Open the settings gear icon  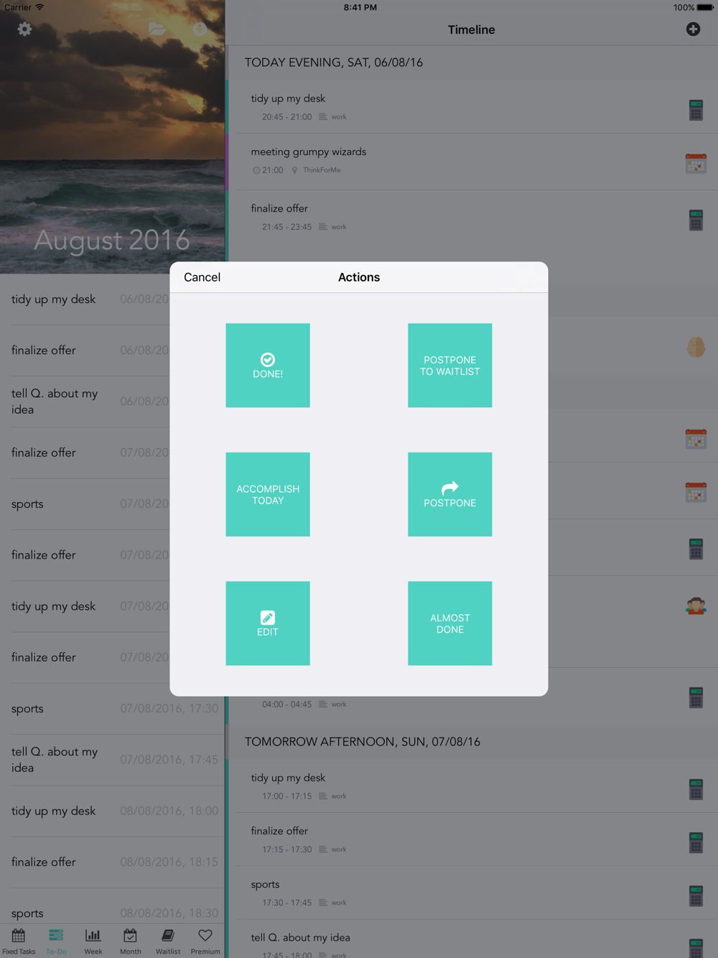(24, 29)
